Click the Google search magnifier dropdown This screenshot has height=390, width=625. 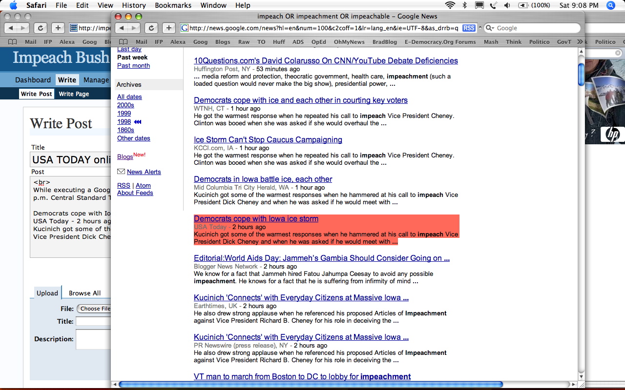490,28
